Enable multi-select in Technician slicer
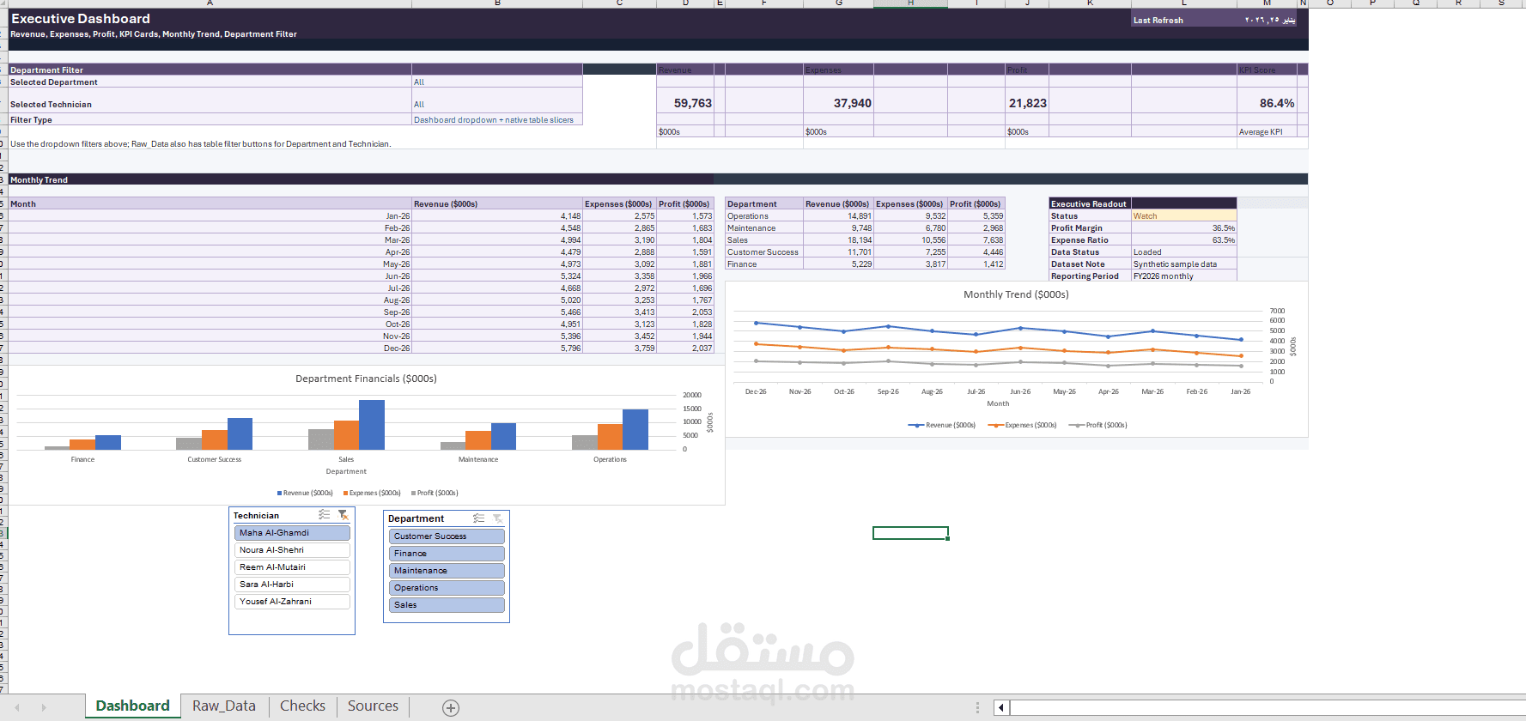1526x721 pixels. [324, 515]
